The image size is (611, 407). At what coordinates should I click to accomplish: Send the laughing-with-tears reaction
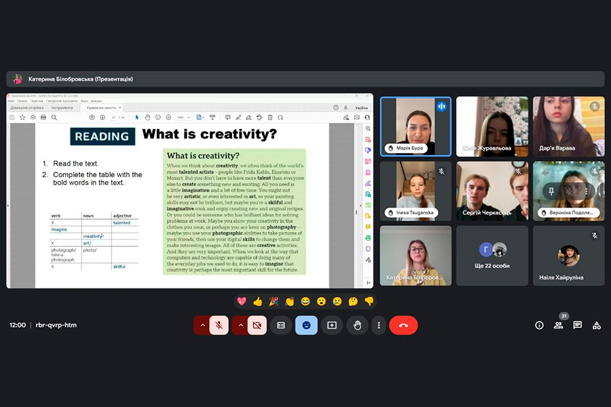305,301
